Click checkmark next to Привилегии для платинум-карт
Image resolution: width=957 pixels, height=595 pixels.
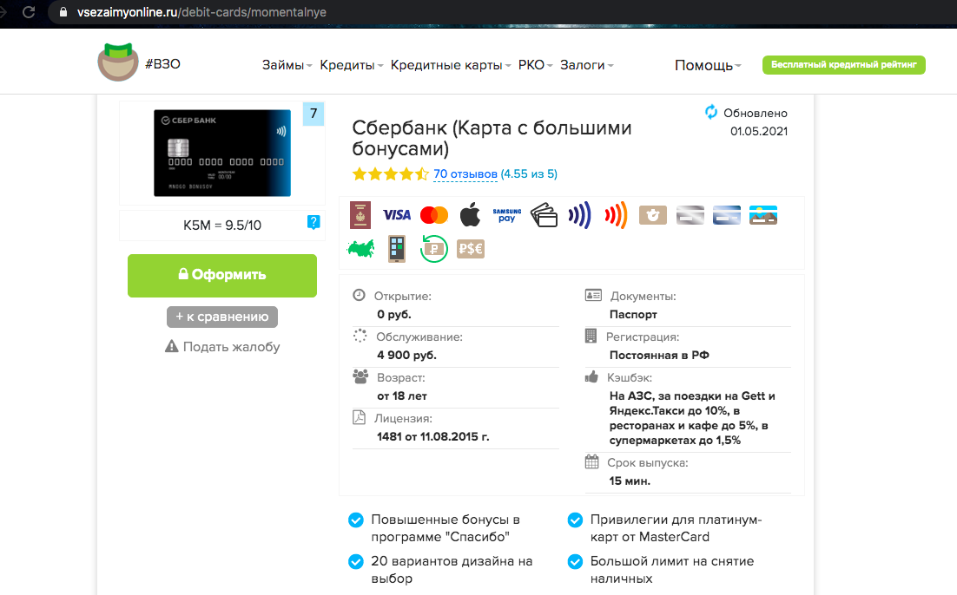coord(575,520)
